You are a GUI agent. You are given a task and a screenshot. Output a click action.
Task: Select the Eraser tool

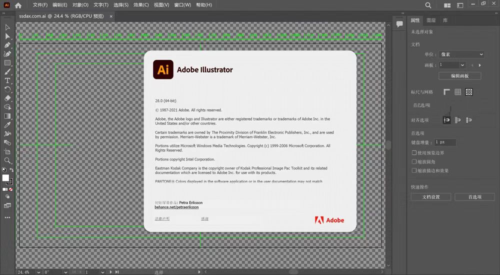click(x=7, y=98)
